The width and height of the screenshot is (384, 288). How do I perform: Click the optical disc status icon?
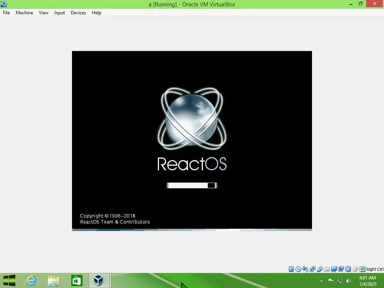[298, 269]
